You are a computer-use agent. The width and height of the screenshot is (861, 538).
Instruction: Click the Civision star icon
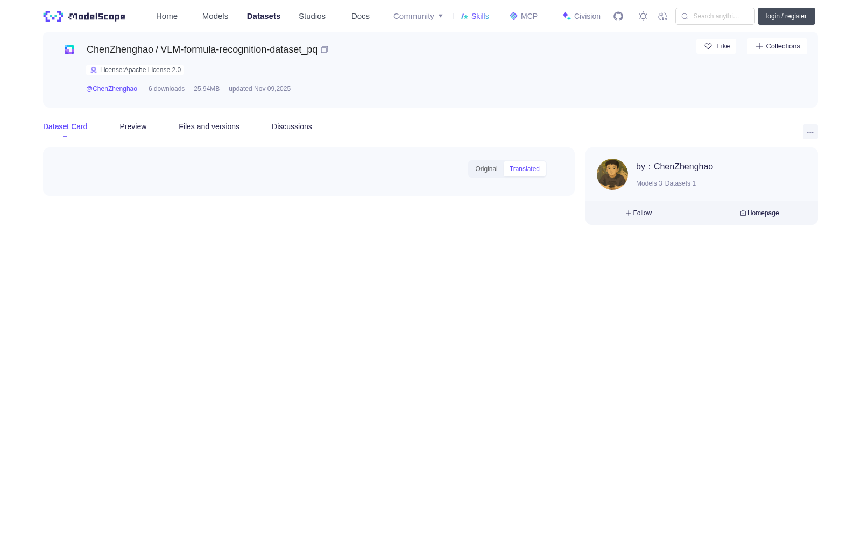tap(567, 16)
